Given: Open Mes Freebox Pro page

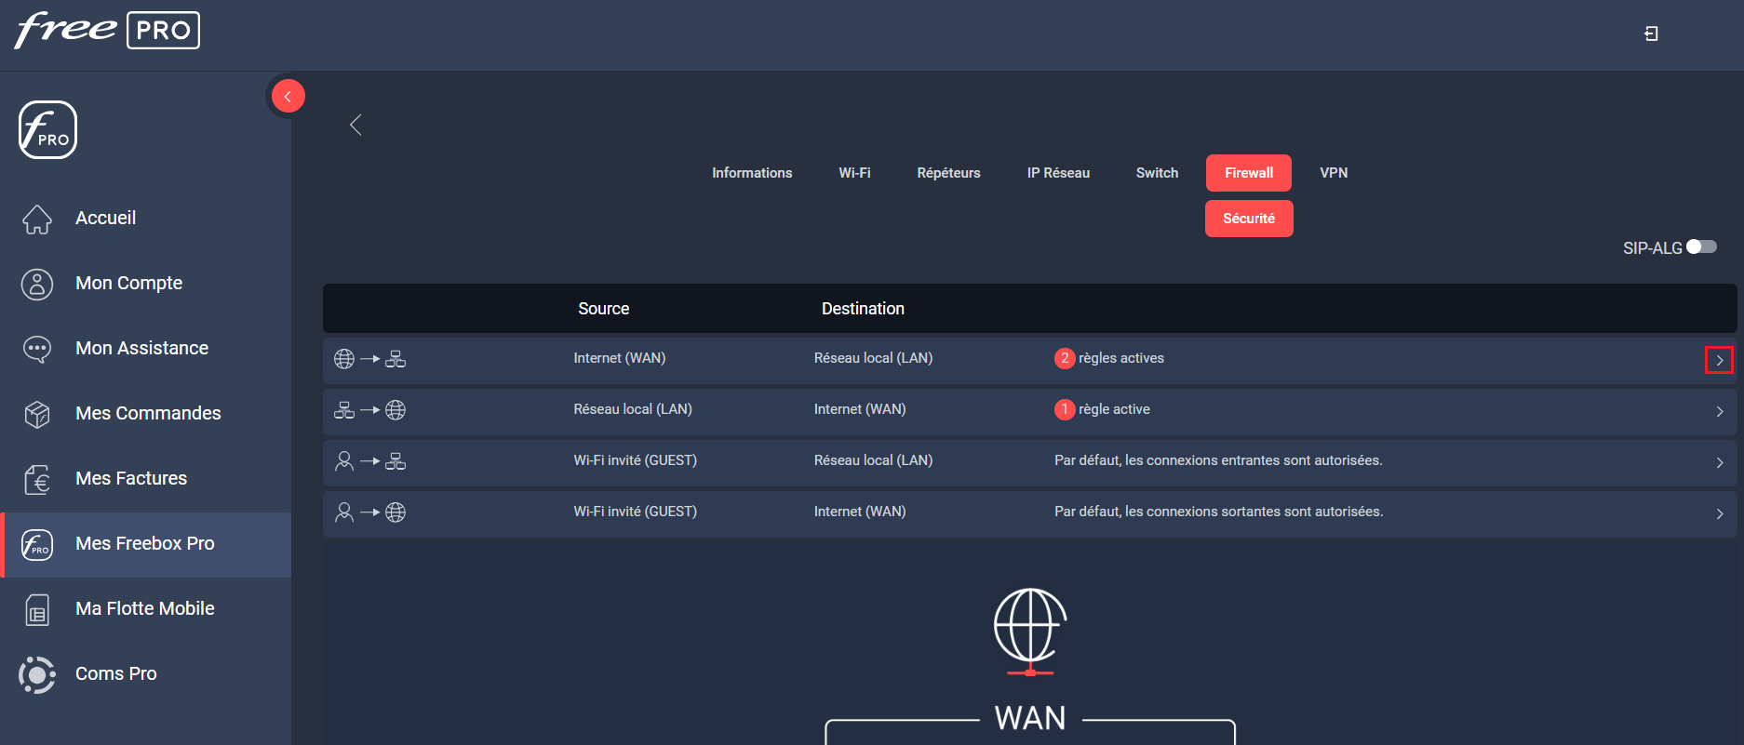Looking at the screenshot, I should (x=144, y=543).
